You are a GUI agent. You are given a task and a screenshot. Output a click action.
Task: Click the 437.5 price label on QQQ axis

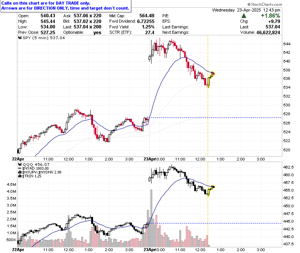coord(288,244)
